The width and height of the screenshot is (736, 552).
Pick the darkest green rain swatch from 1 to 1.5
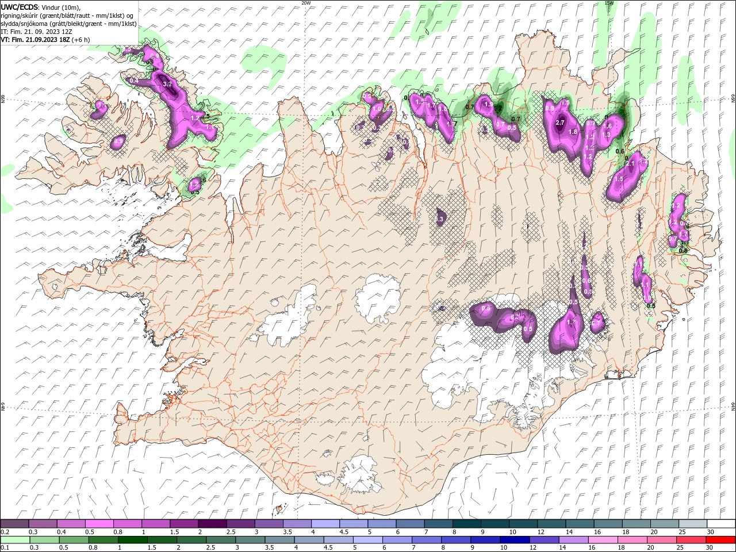tap(133, 540)
